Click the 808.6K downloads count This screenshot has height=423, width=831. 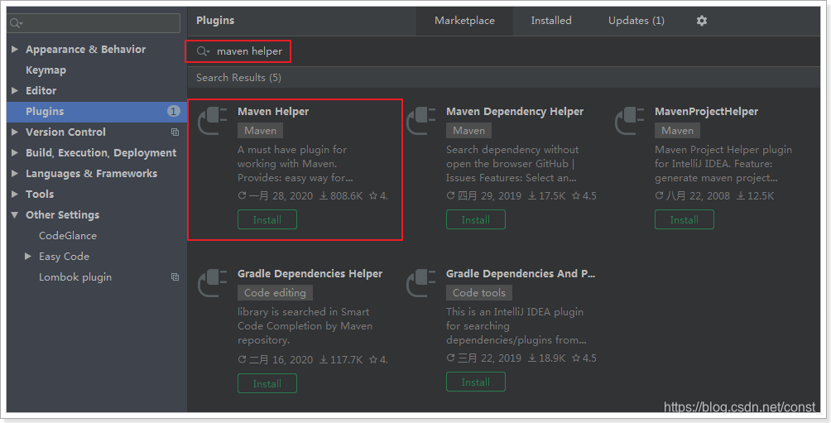point(341,196)
